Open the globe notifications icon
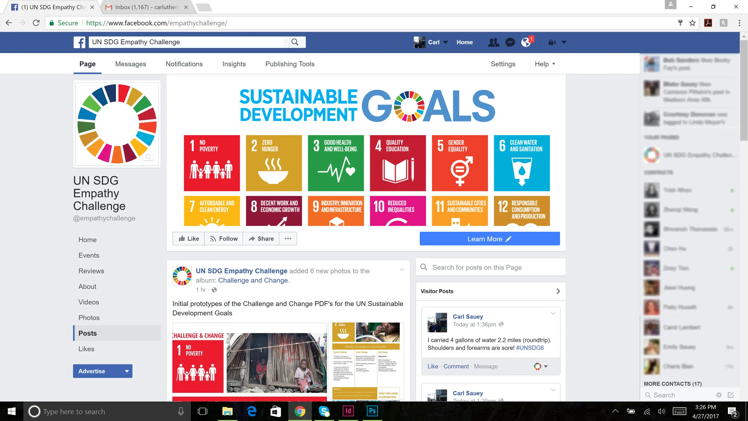The image size is (748, 421). [x=526, y=43]
